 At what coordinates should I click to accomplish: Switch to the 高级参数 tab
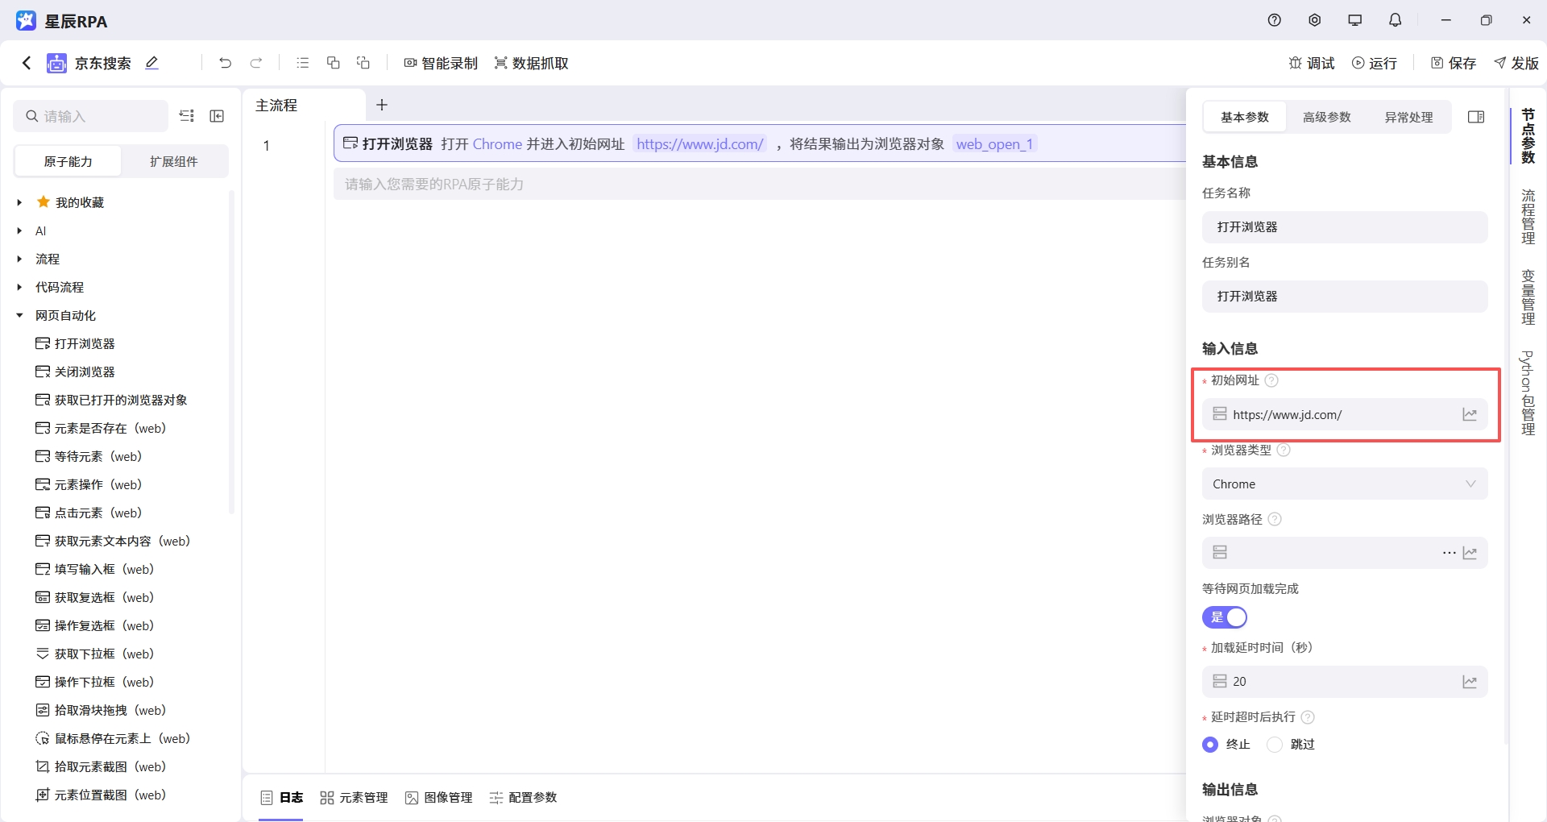coord(1325,117)
